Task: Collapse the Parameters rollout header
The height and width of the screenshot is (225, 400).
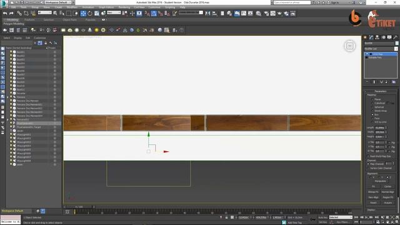Action: [x=381, y=91]
